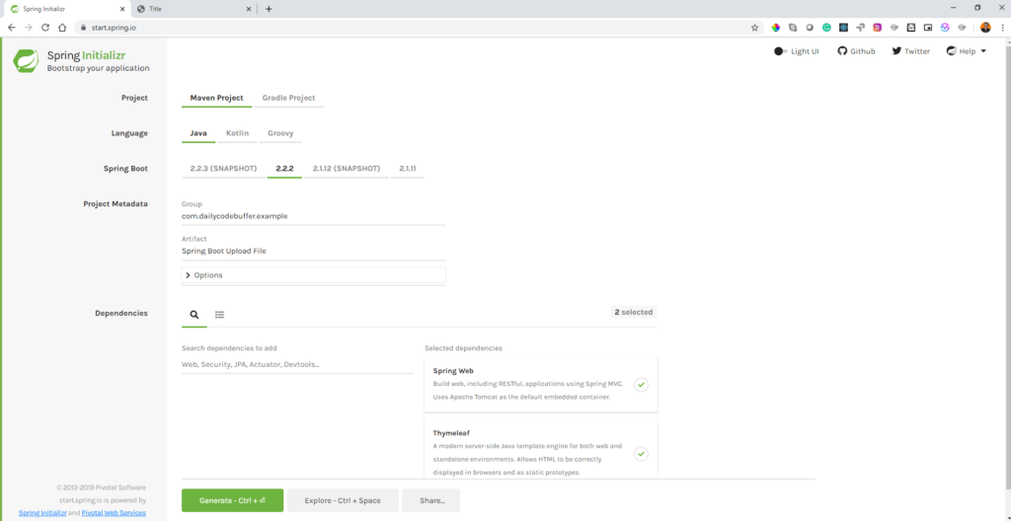The height and width of the screenshot is (521, 1011).
Task: Open Chrome's three-dot menu
Action: [x=1002, y=28]
